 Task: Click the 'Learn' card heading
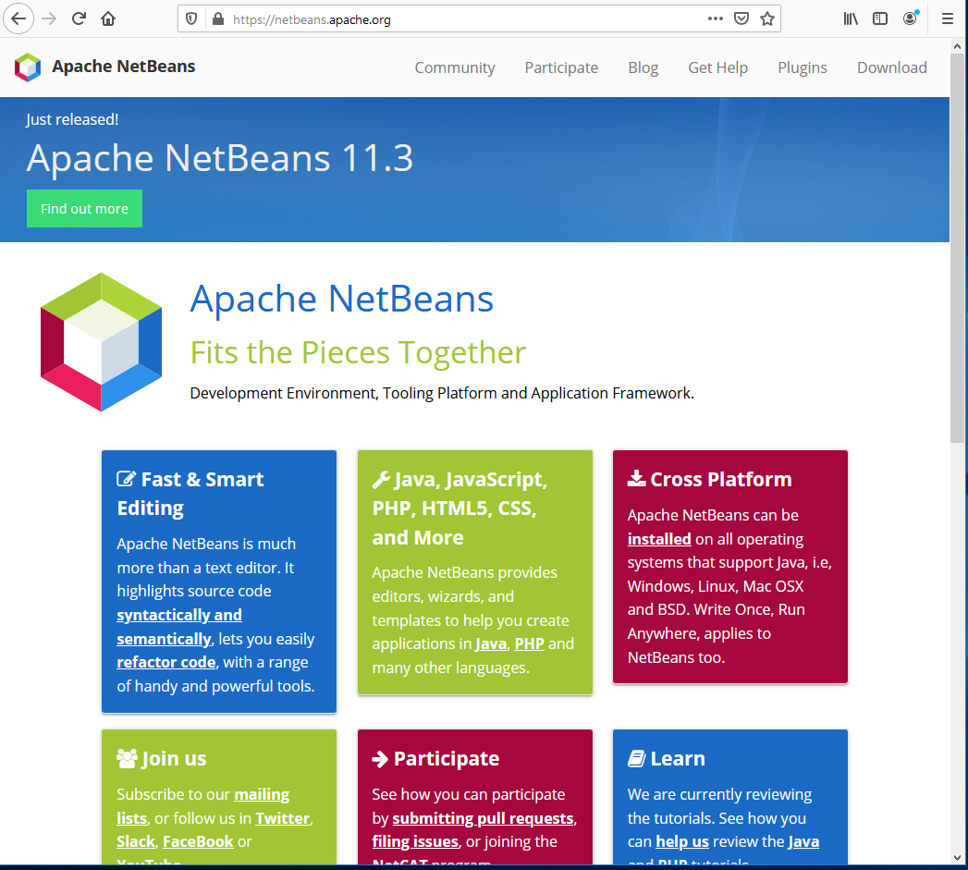click(x=678, y=758)
